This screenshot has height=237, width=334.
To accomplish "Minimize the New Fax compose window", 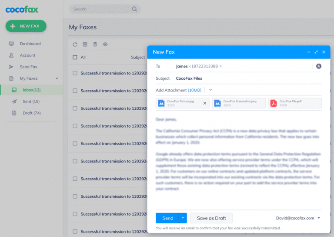I will [309, 52].
